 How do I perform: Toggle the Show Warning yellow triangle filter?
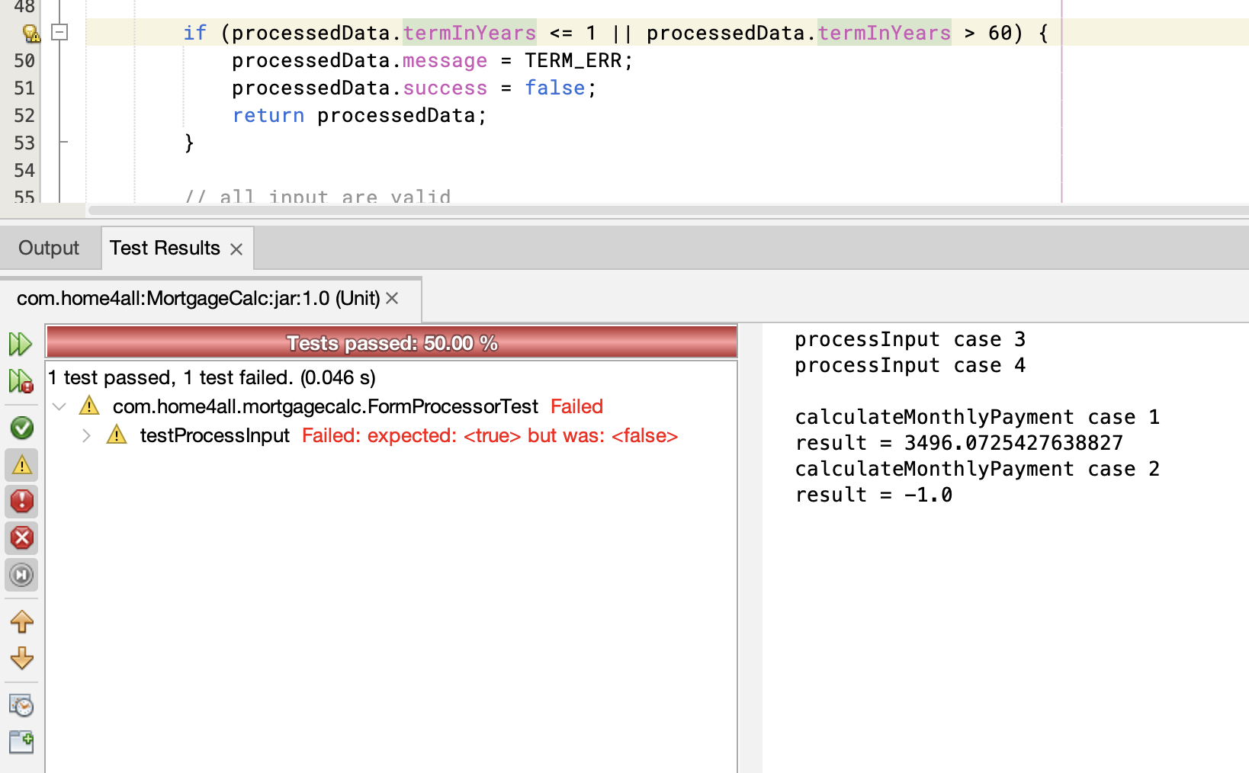tap(21, 464)
